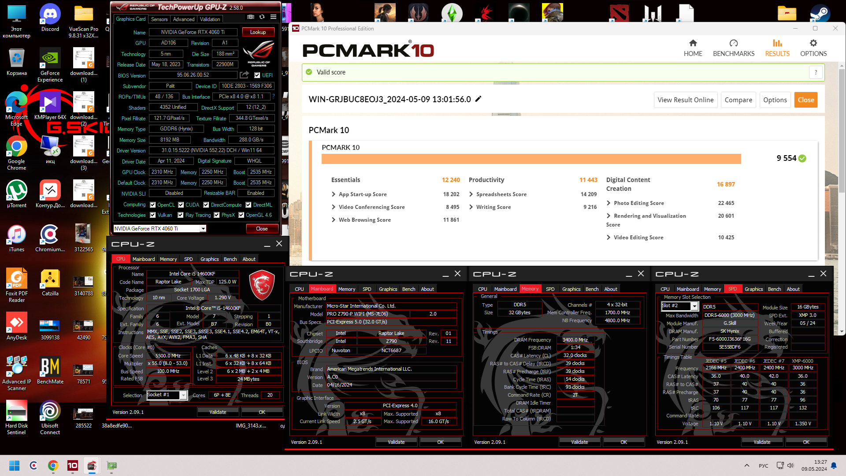Viewport: 846px width, 476px height.
Task: Toggle the DirectCompute checkbox
Action: coord(206,205)
